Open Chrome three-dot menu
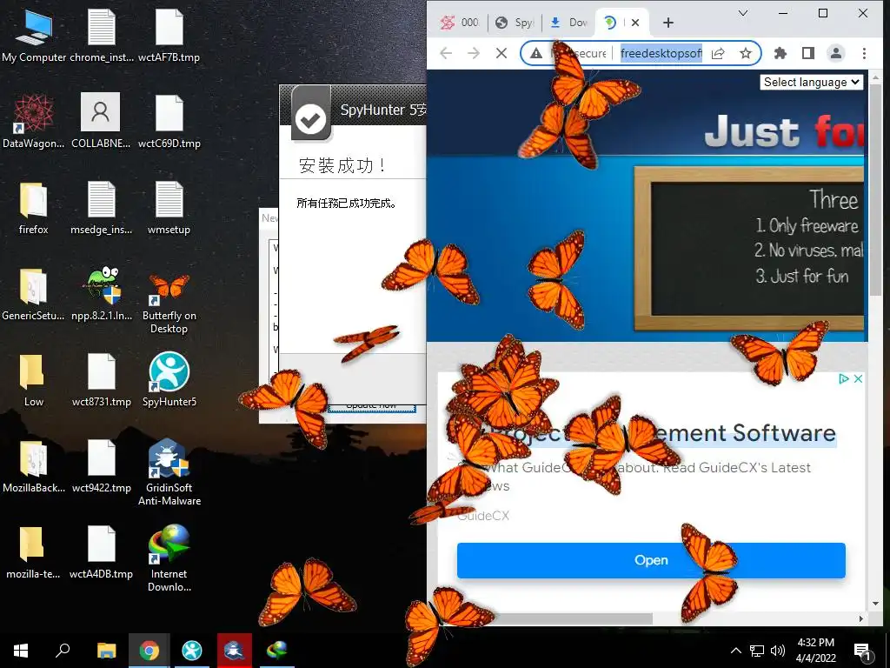This screenshot has height=668, width=890. point(864,53)
